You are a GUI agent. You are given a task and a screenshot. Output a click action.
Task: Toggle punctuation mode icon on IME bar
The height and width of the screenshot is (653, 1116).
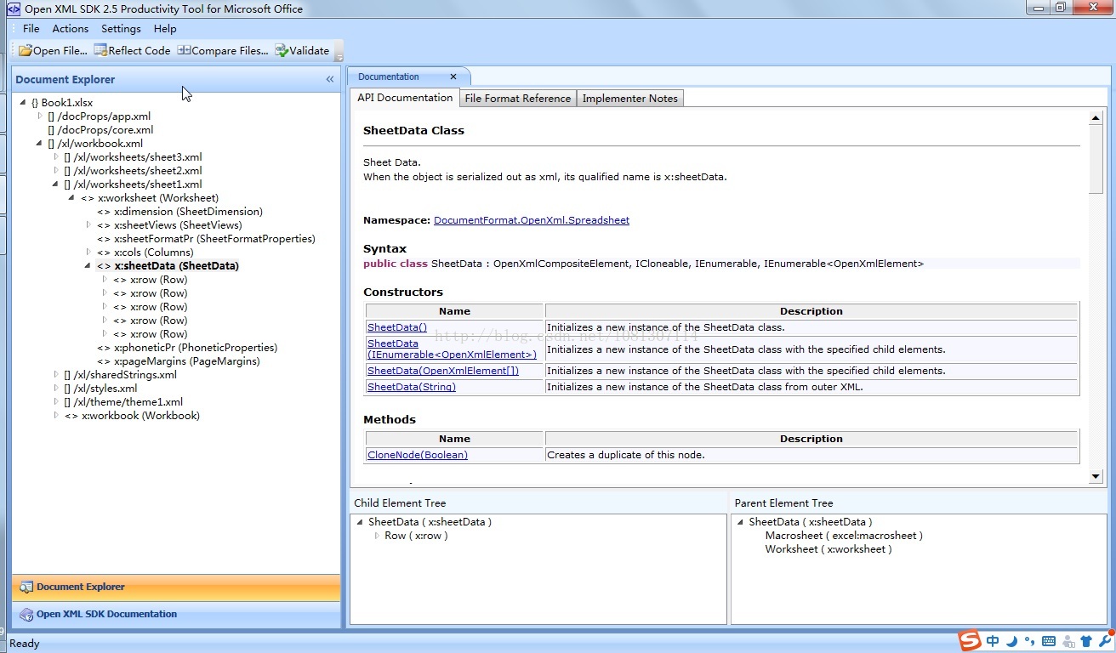click(x=1029, y=642)
